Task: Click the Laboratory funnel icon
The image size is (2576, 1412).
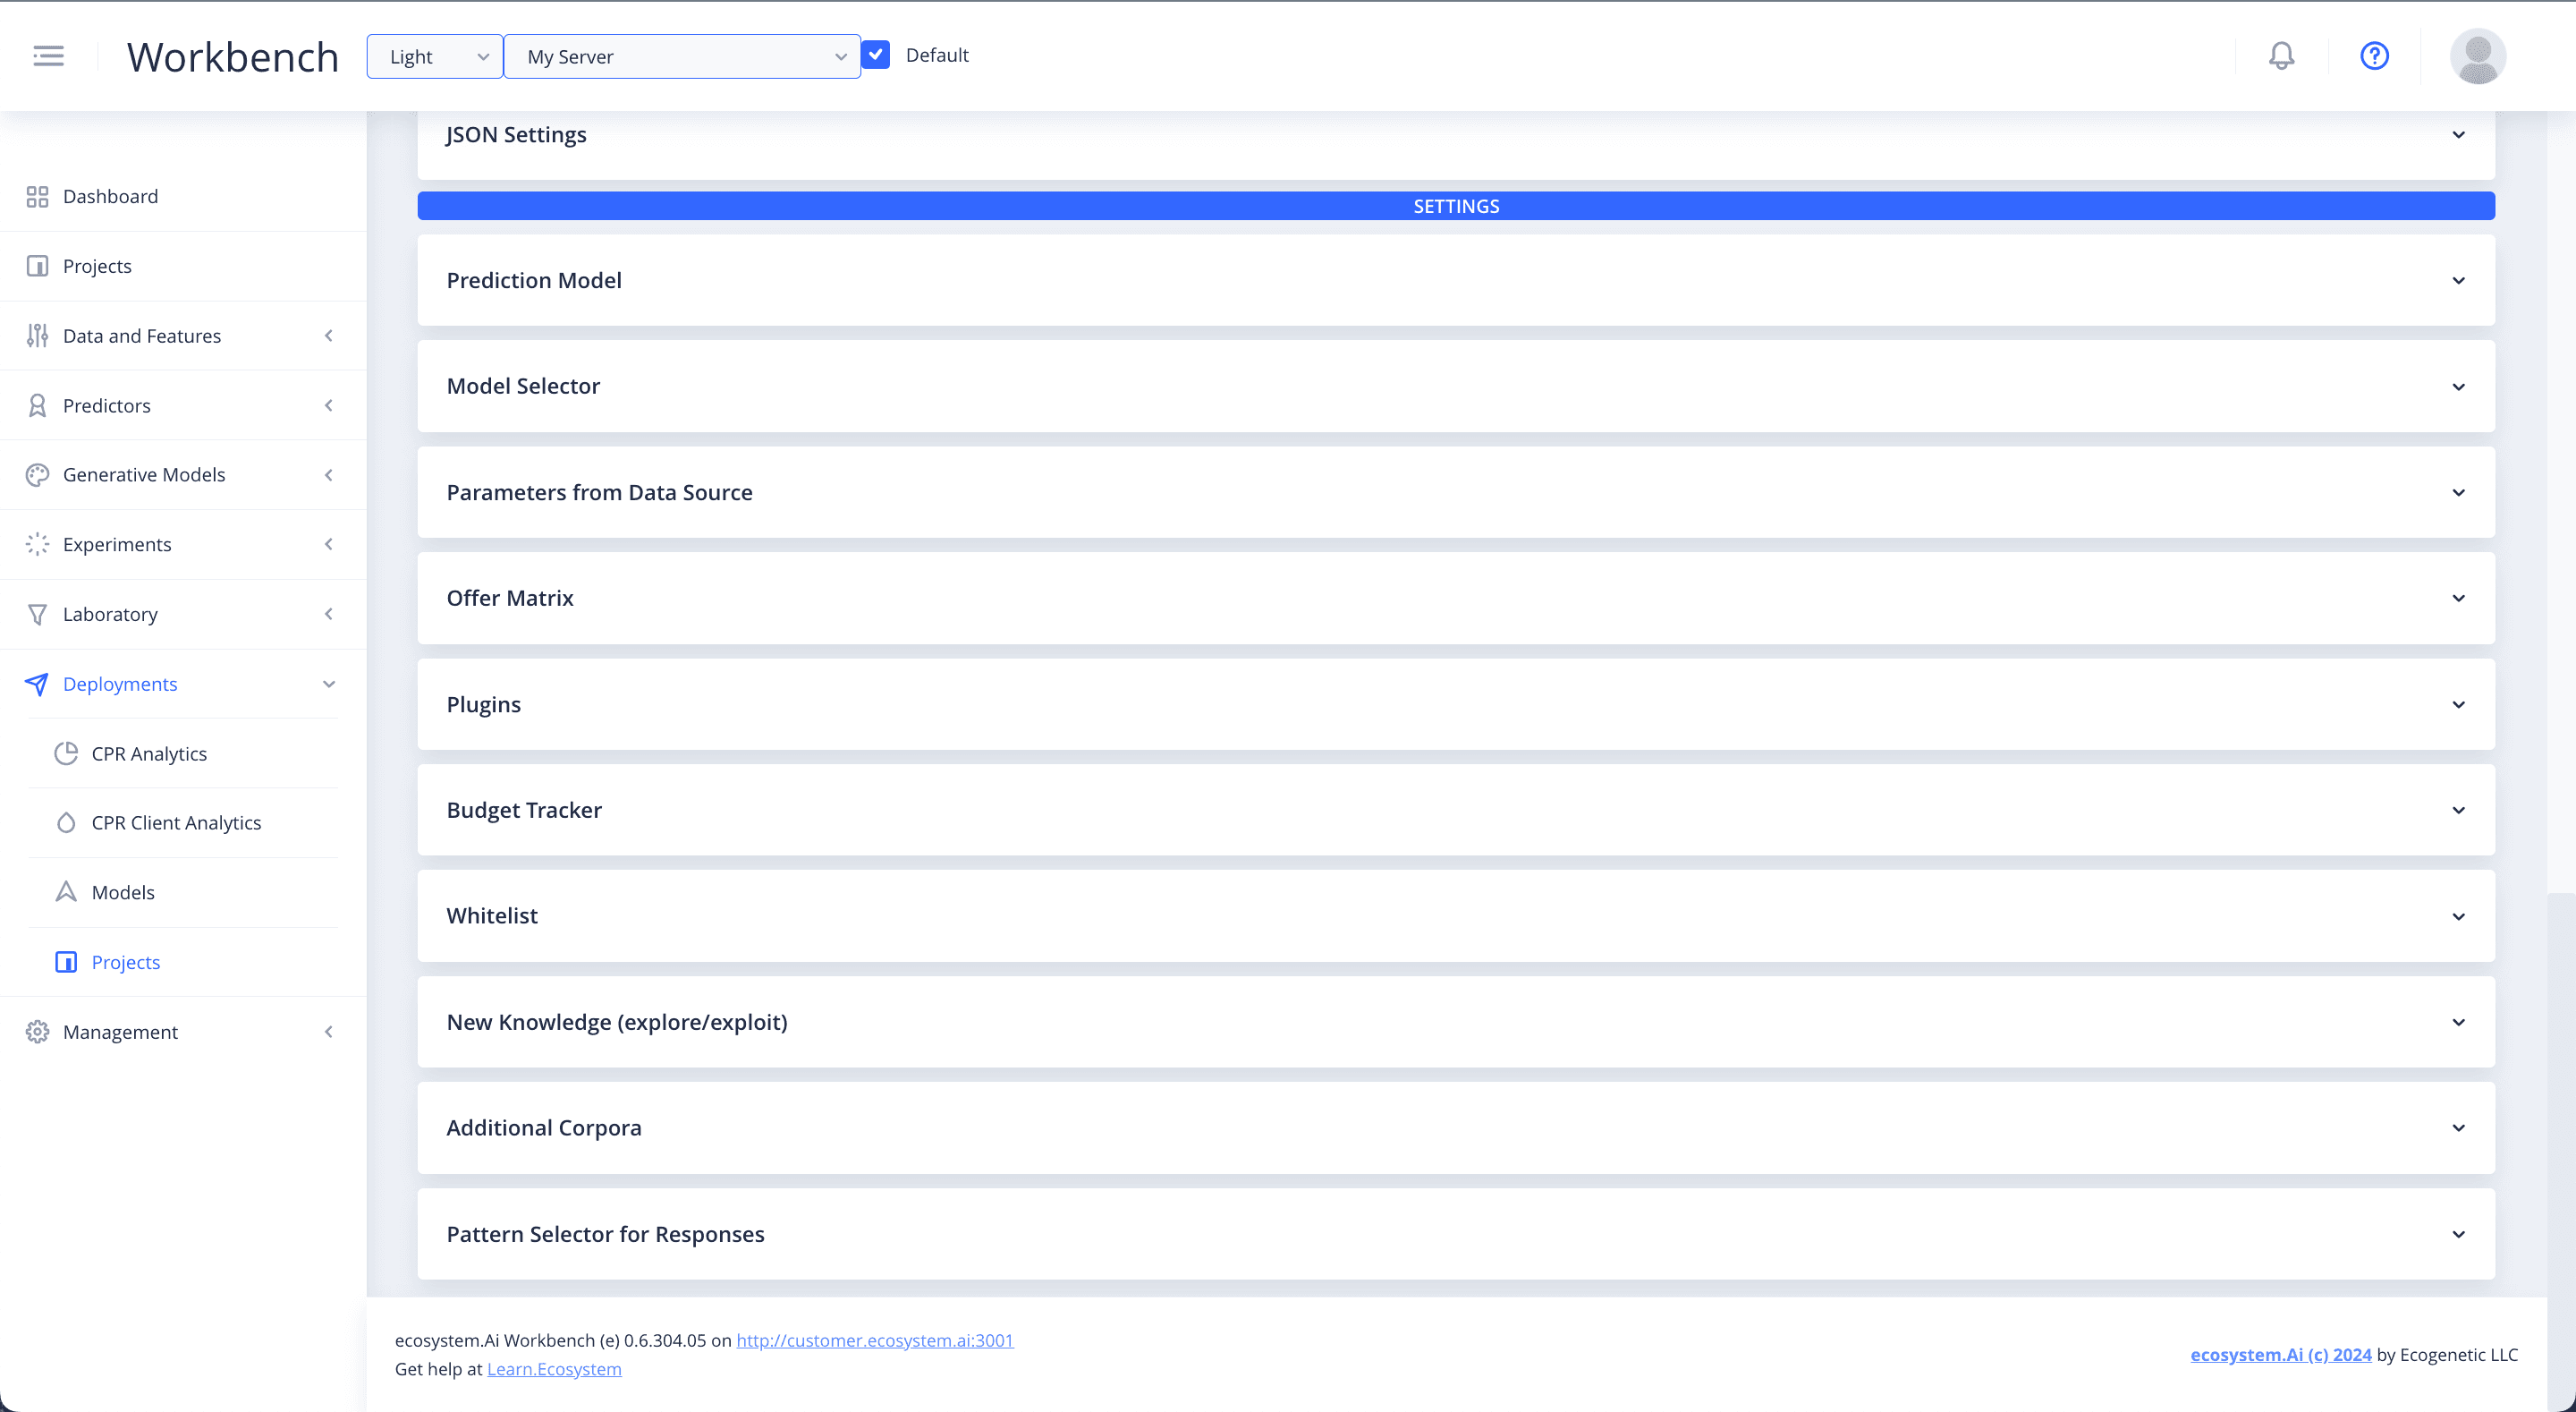Action: click(x=37, y=615)
